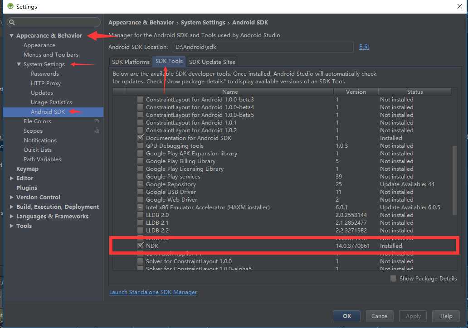Viewport: 468px width, 328px height.
Task: Focus the settings search field
Action: (x=54, y=22)
